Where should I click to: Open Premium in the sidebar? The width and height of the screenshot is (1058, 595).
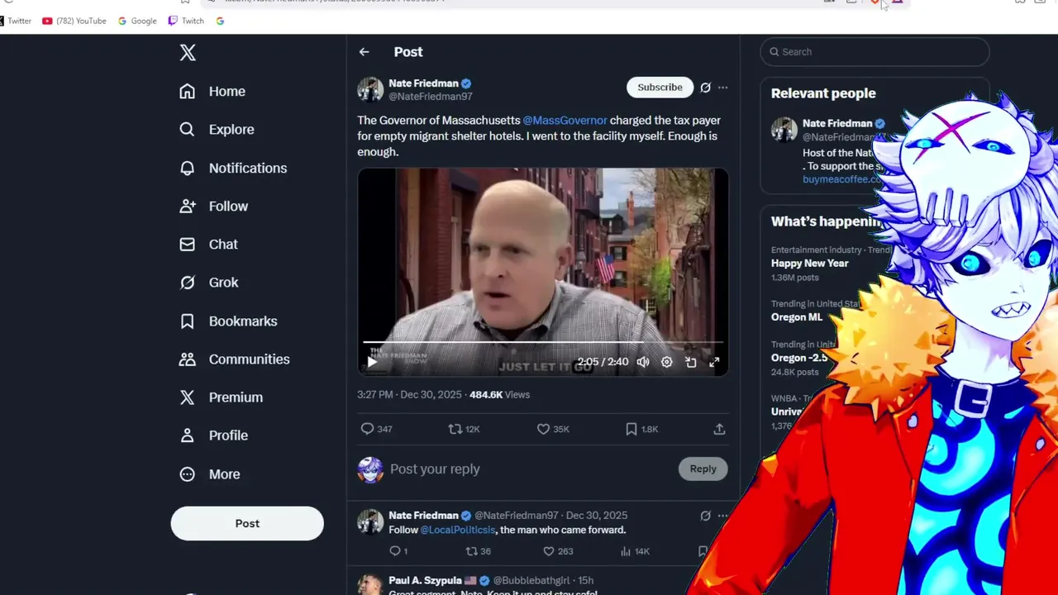pyautogui.click(x=221, y=397)
